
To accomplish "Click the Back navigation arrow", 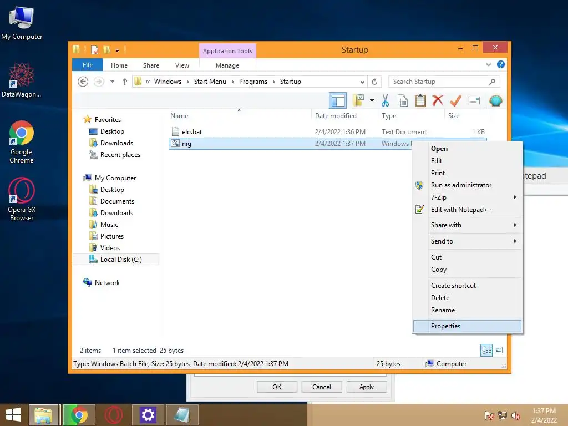I will (x=83, y=82).
